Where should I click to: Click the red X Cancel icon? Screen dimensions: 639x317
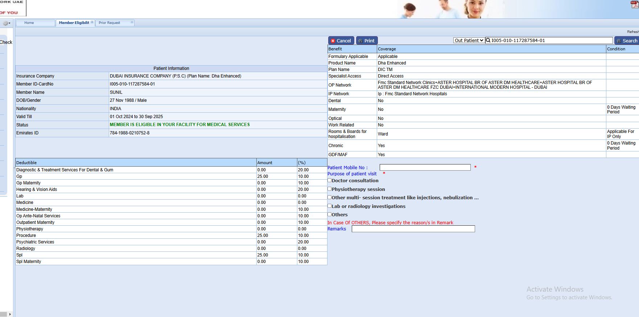coord(333,41)
